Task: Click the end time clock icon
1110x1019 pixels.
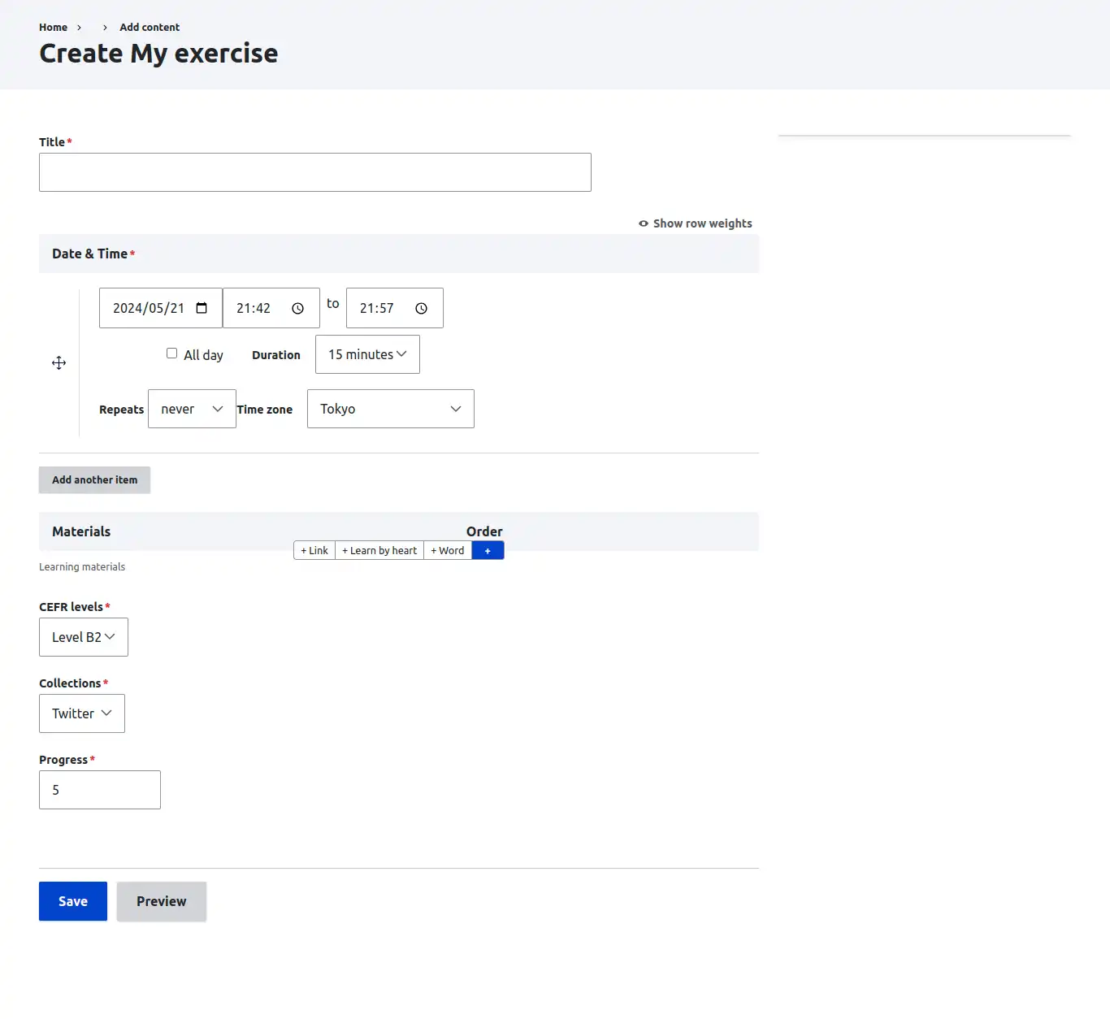Action: click(x=421, y=309)
